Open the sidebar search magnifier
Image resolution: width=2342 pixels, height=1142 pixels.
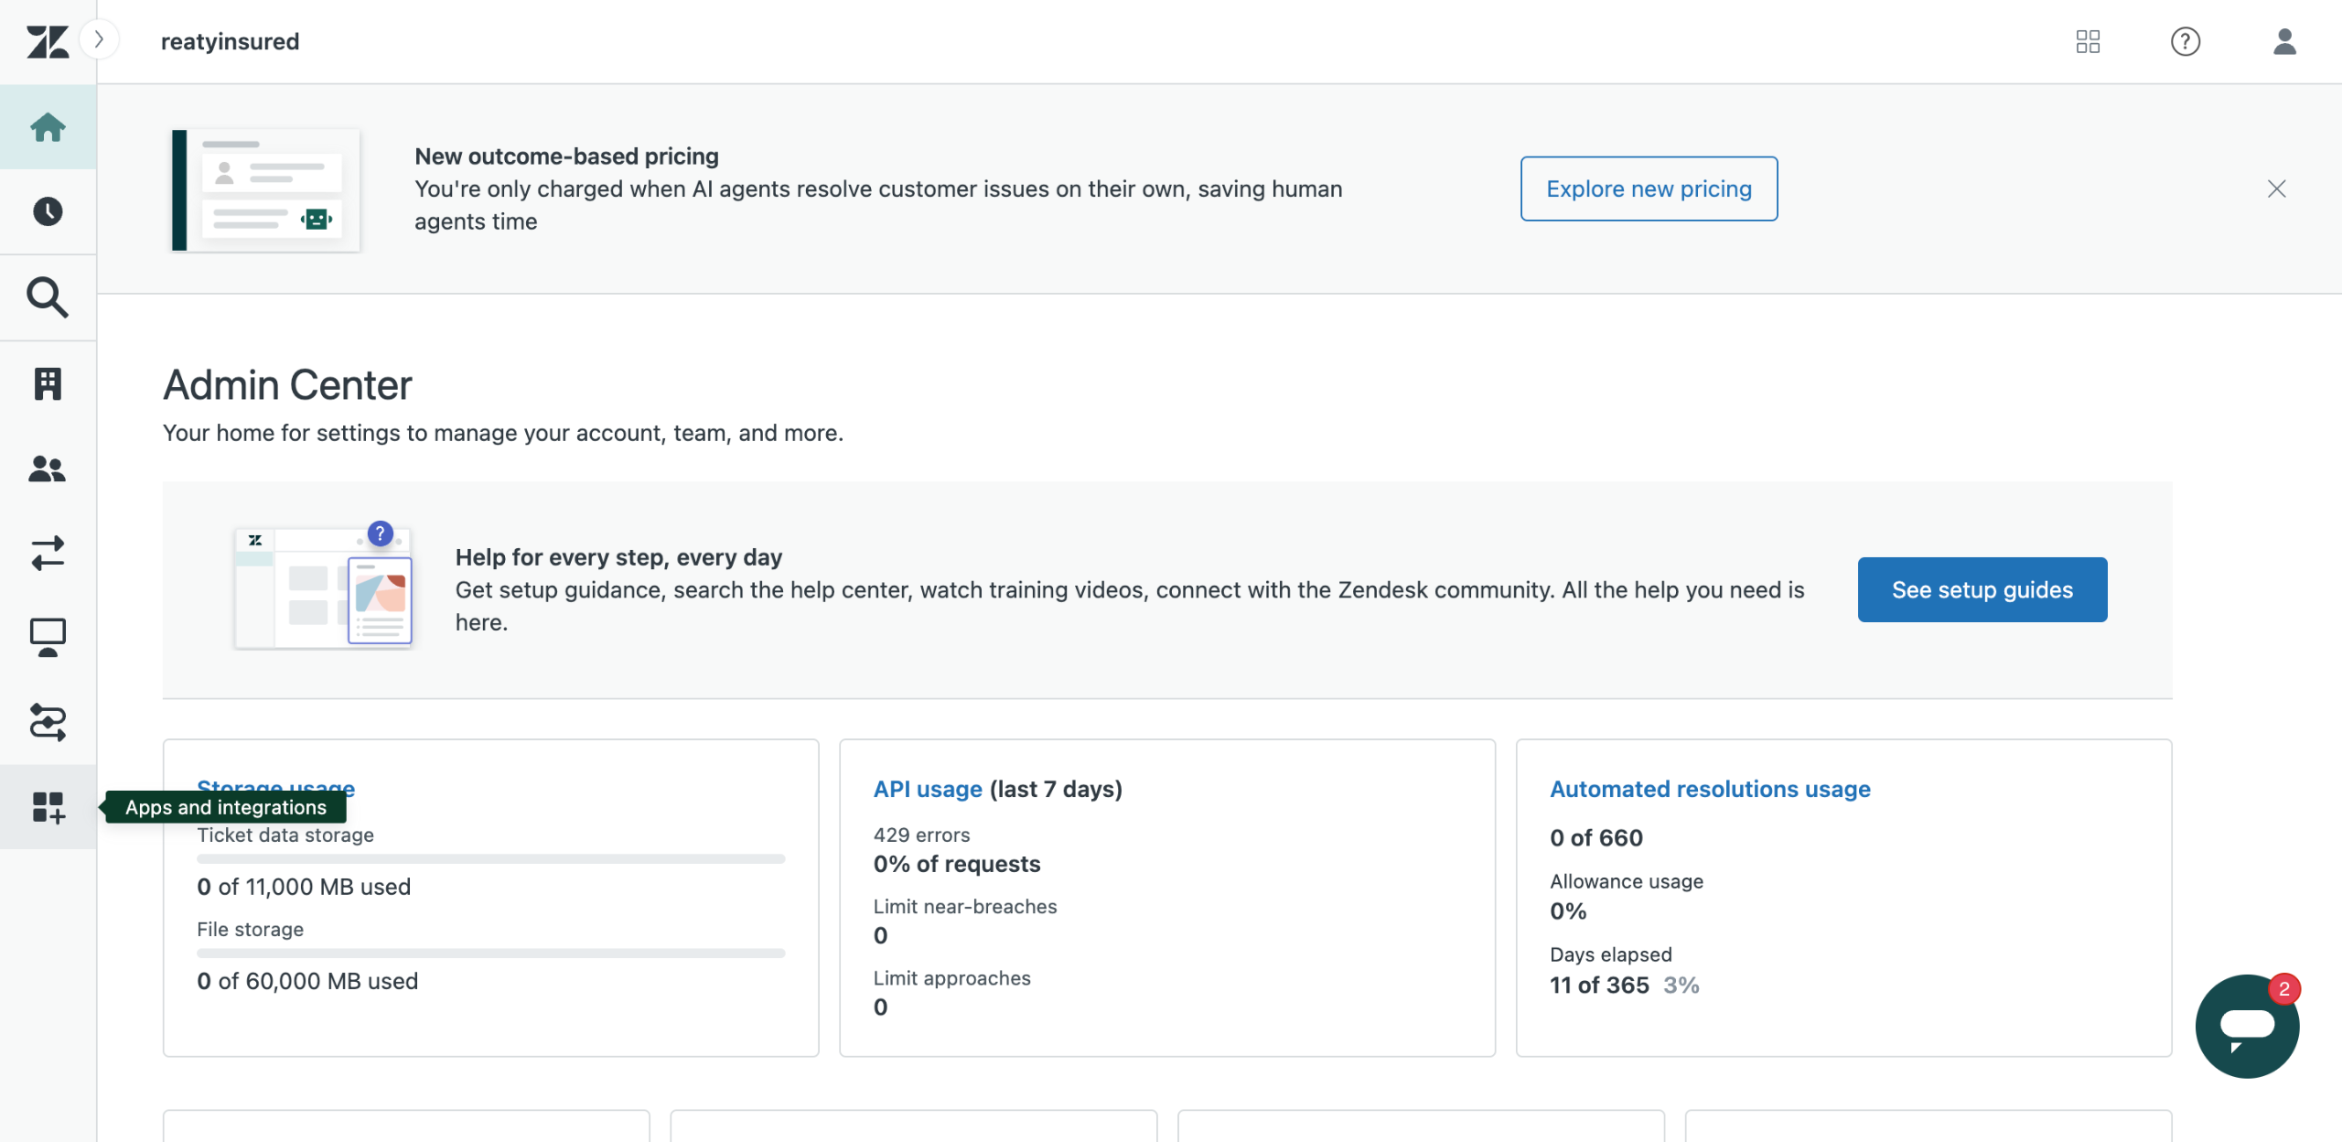coord(48,297)
